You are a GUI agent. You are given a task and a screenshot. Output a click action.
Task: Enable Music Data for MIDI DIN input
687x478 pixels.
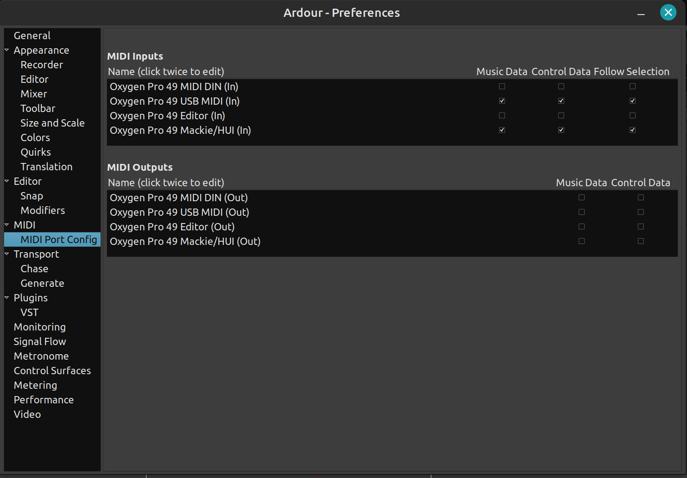[x=502, y=86]
